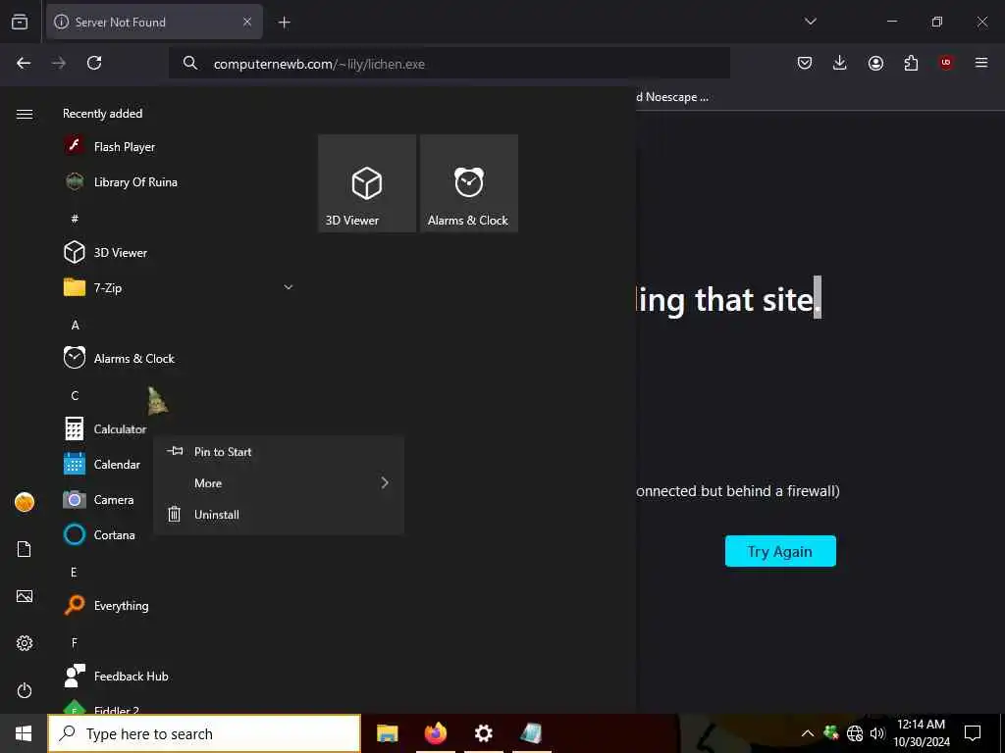Image resolution: width=1005 pixels, height=753 pixels.
Task: Open Feedback Hub
Action: tap(116, 676)
